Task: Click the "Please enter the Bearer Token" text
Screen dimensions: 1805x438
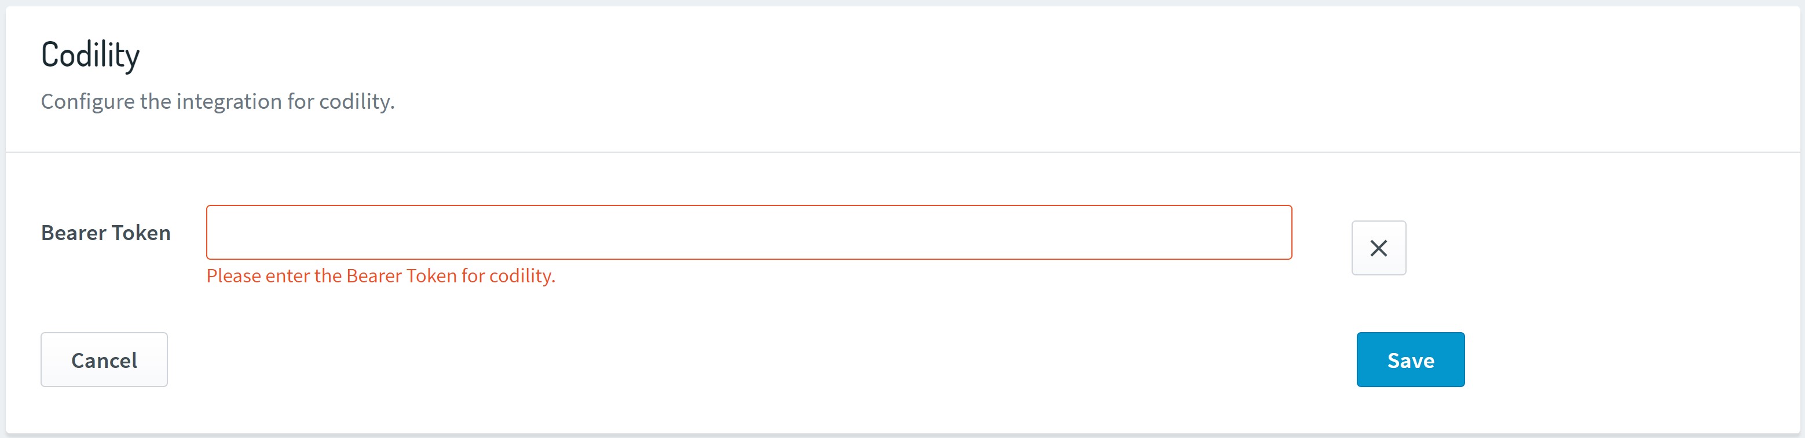Action: [380, 275]
